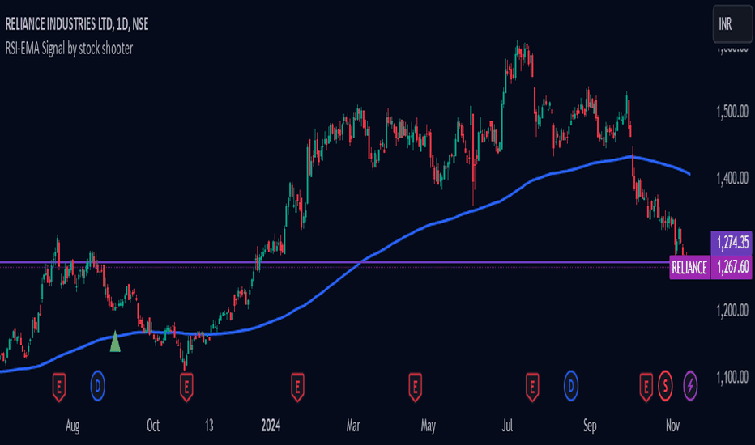Click the purple lightning bolt event icon
The image size is (755, 445).
tap(690, 386)
